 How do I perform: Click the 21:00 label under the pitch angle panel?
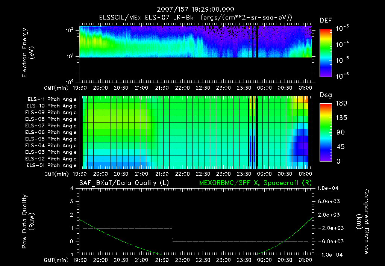point(141,174)
